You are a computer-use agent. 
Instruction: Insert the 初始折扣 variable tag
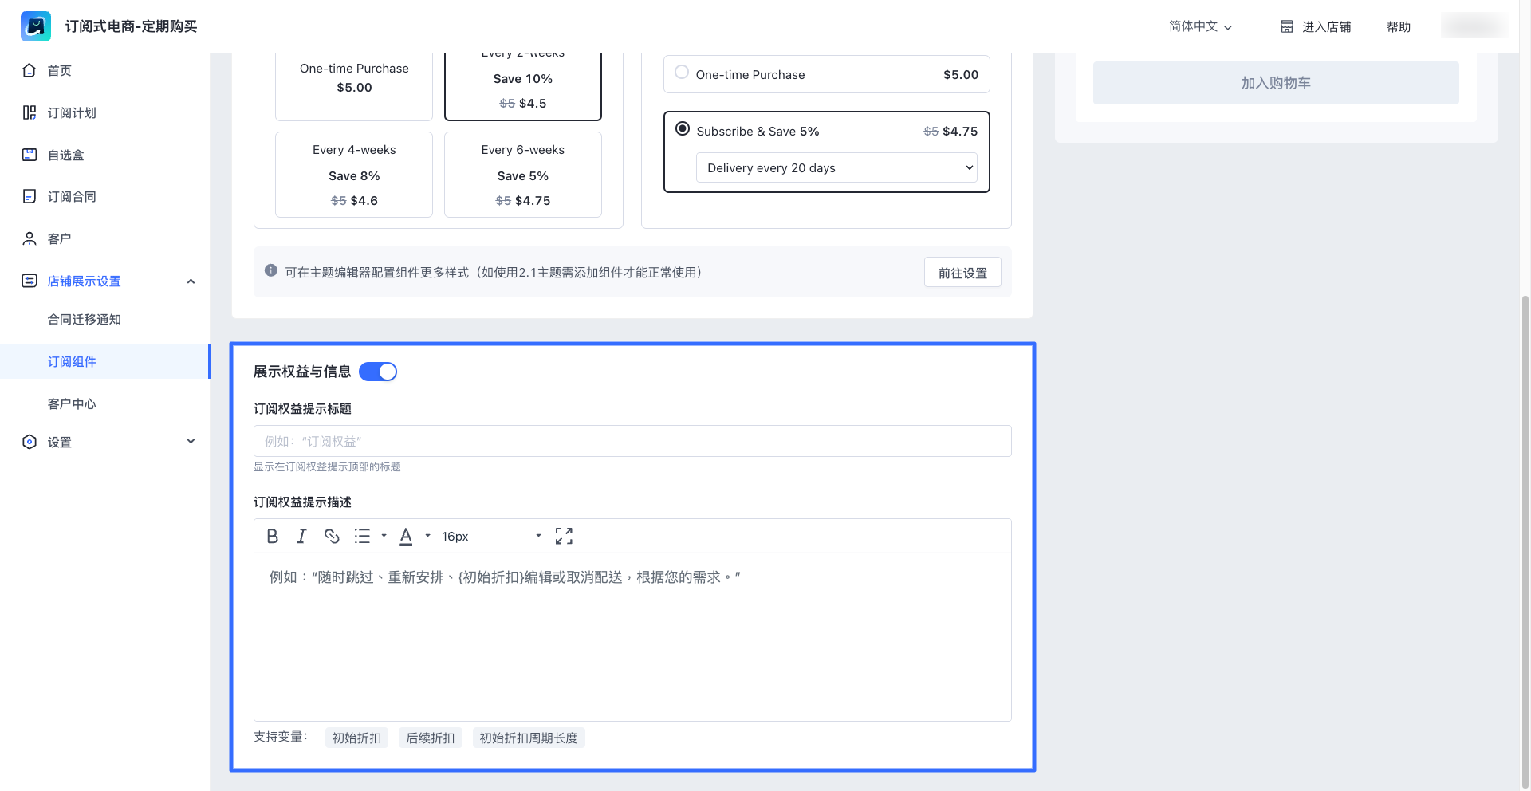tap(356, 738)
